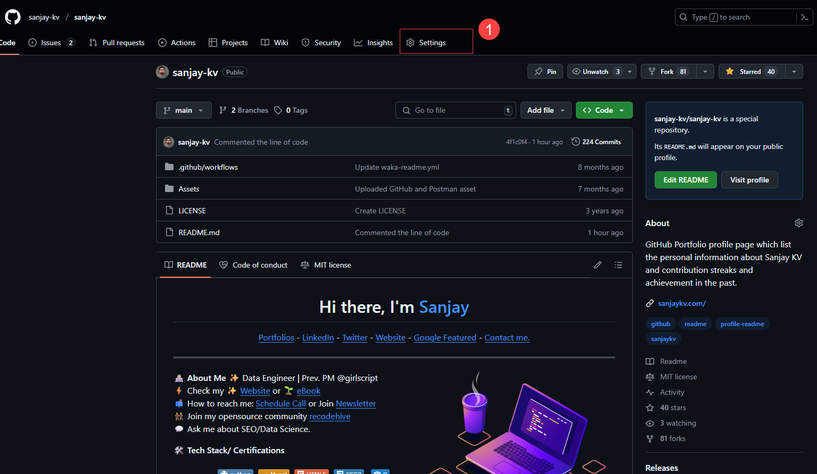Fork the repository with Fork button
Image resolution: width=817 pixels, height=474 pixels.
tap(669, 71)
